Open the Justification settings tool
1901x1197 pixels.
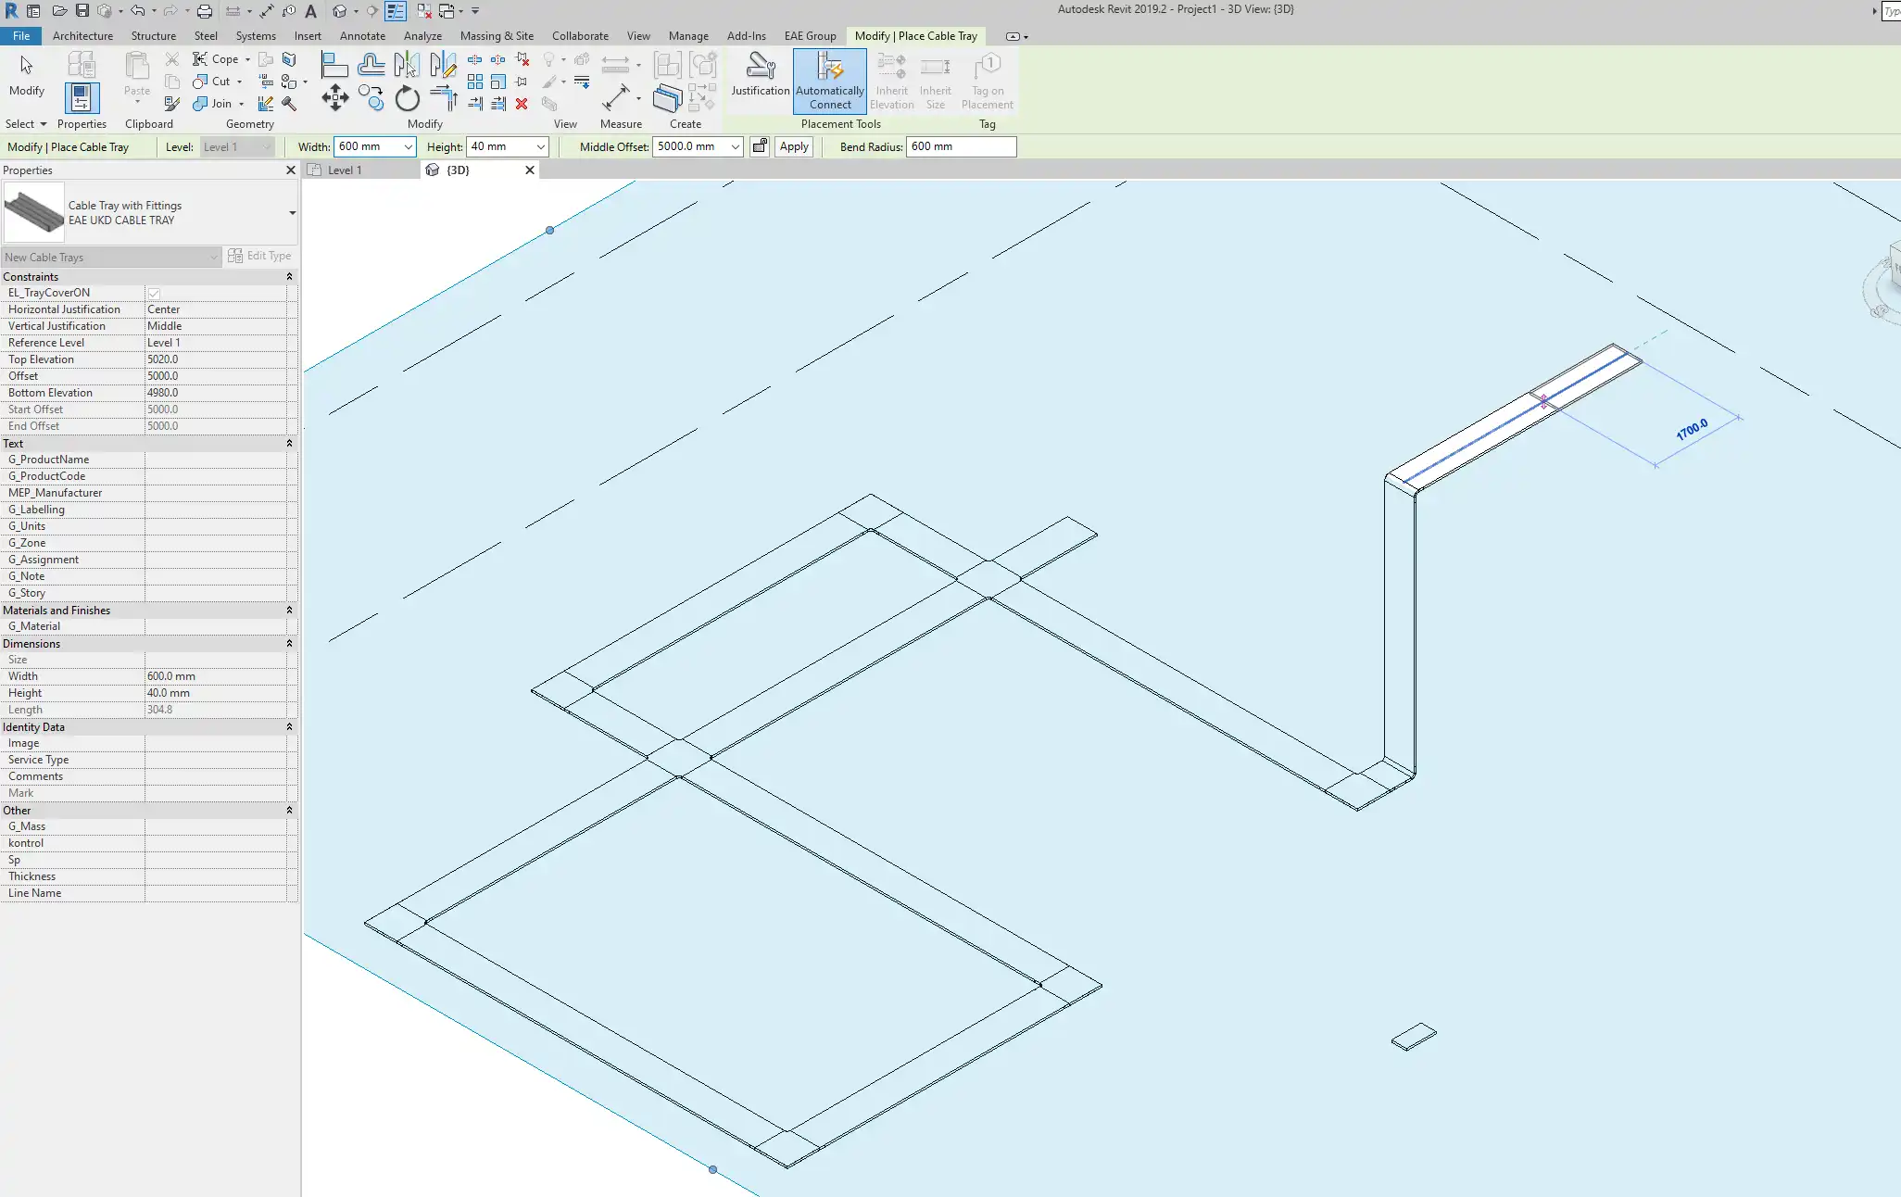point(760,74)
